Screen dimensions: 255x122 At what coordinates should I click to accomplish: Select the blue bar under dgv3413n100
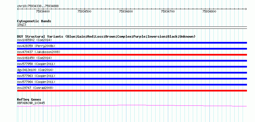pyautogui.click(x=132, y=73)
